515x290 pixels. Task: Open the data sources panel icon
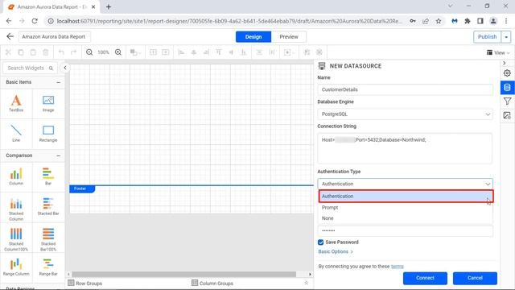pos(507,87)
